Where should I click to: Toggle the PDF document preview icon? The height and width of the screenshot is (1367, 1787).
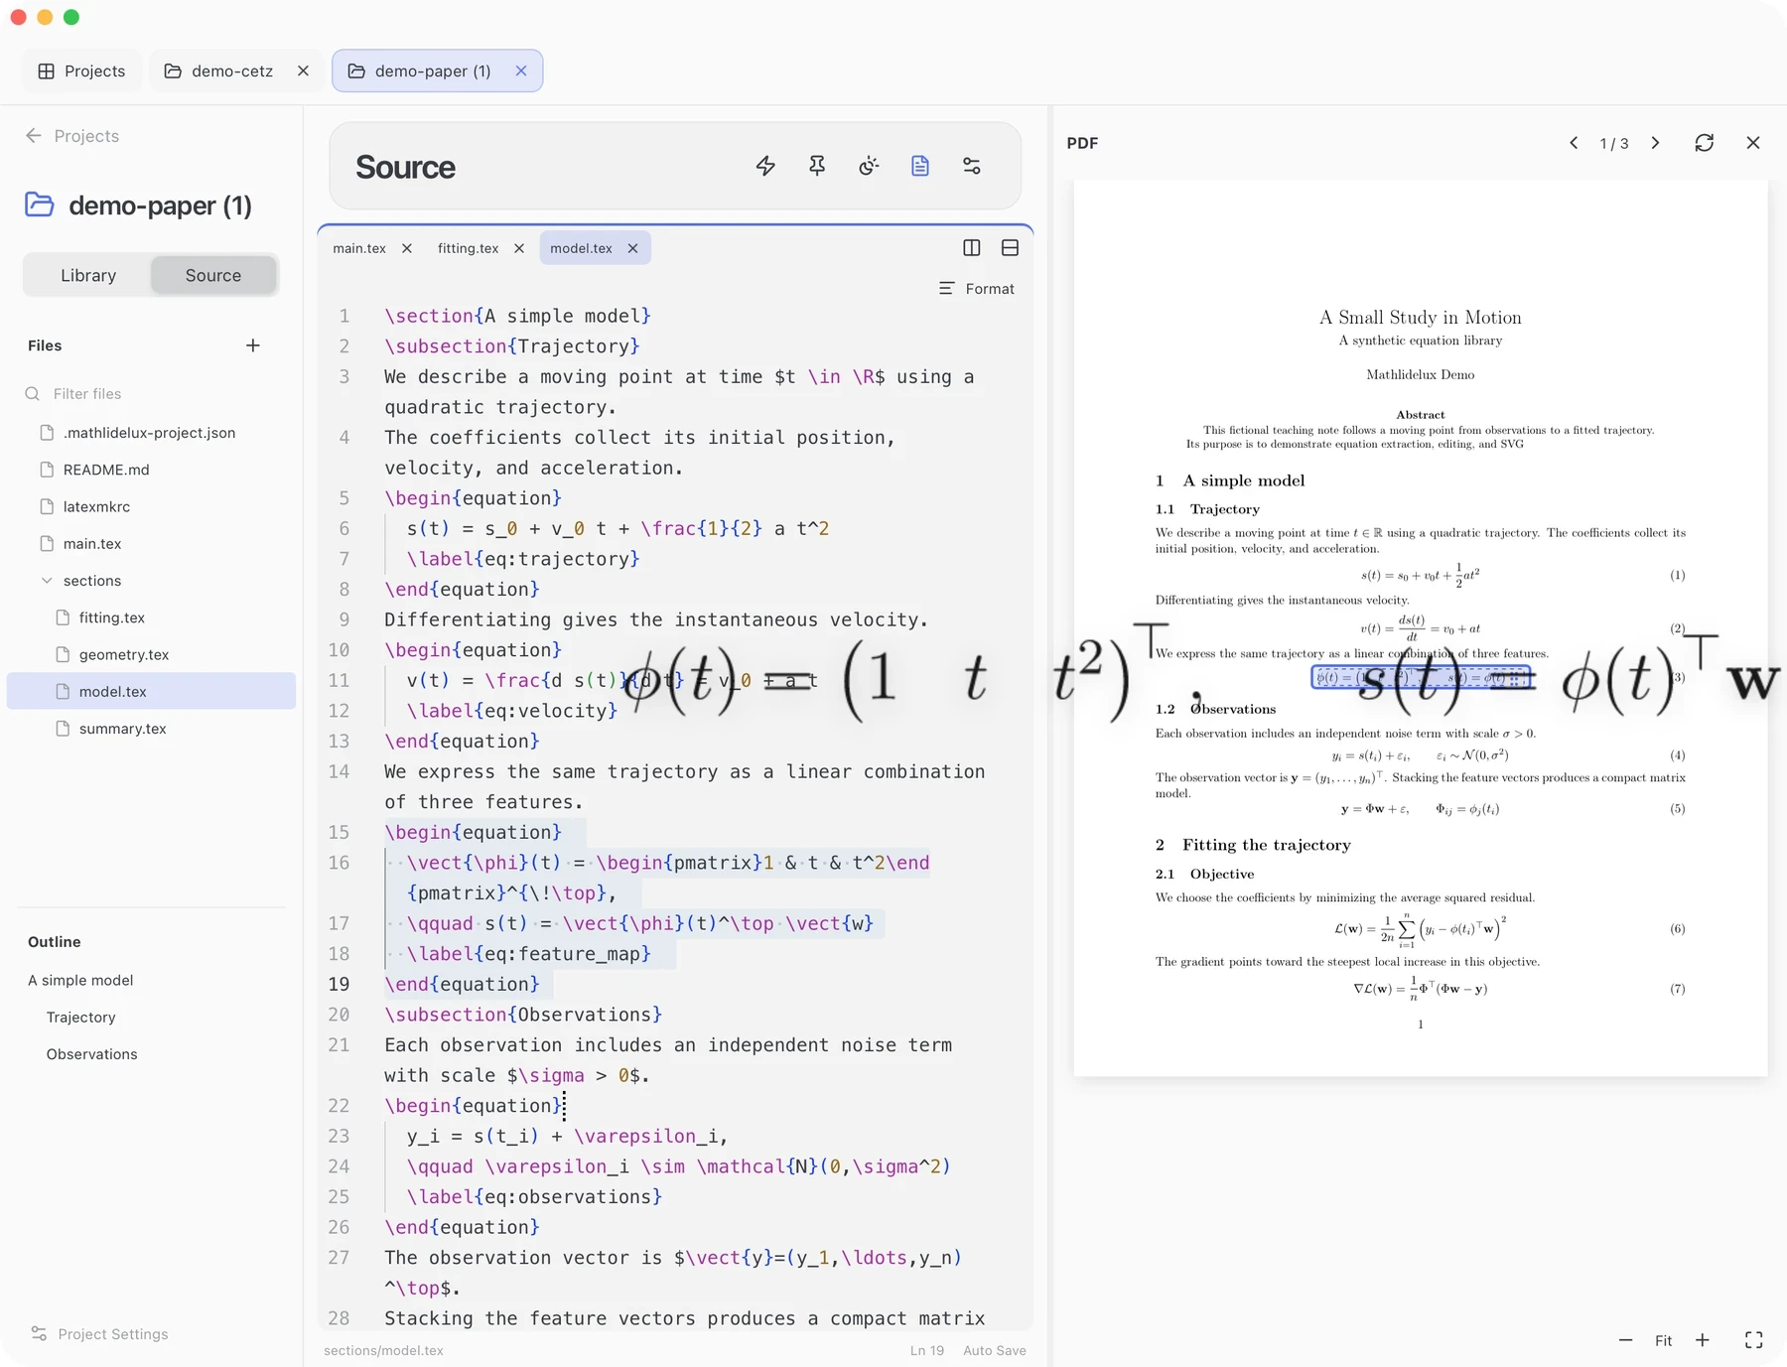click(x=920, y=166)
